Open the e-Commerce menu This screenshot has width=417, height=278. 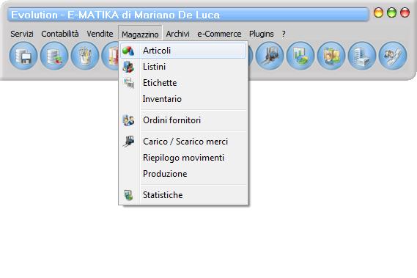click(219, 34)
